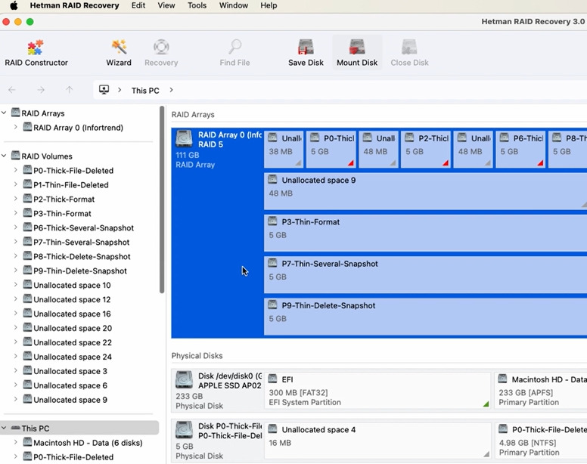
Task: Expand the P0-Thick-File-Deleted volume under RAID Volumes
Action: tap(16, 170)
